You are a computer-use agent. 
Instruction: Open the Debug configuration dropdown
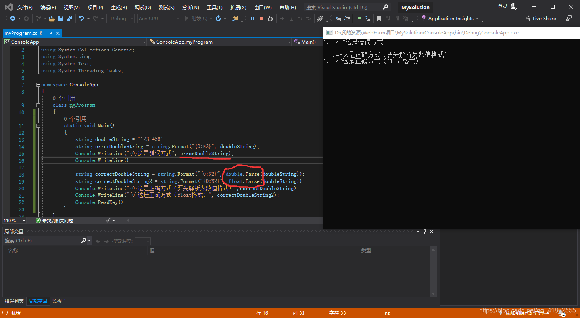(122, 18)
